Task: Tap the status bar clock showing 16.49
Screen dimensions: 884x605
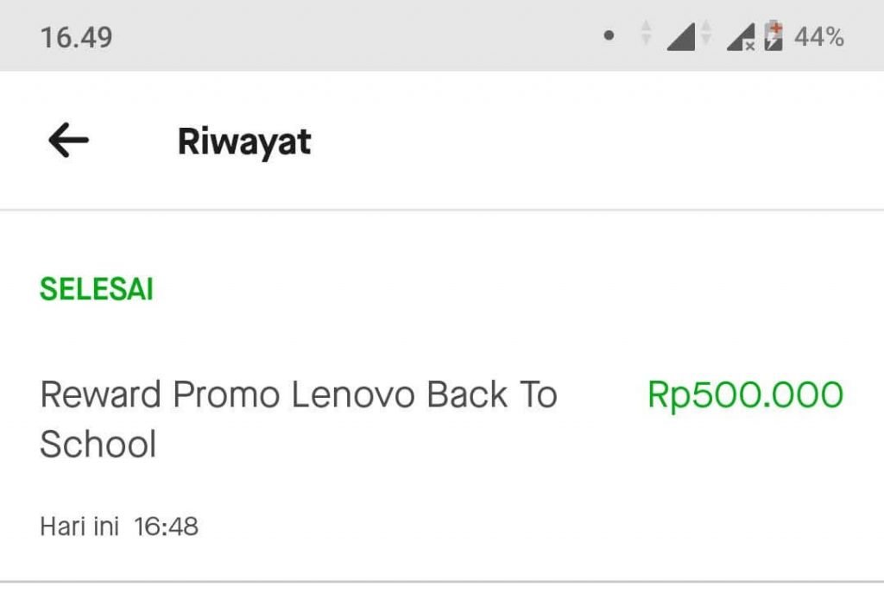Action: [x=76, y=38]
